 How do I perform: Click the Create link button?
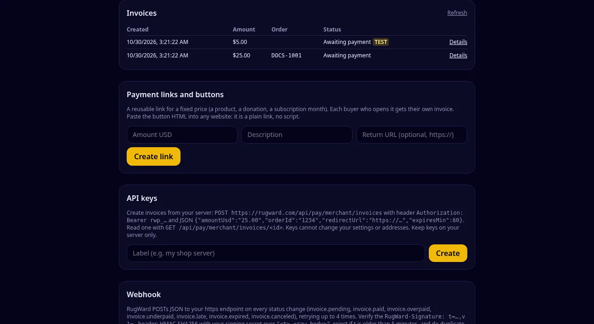pyautogui.click(x=154, y=156)
